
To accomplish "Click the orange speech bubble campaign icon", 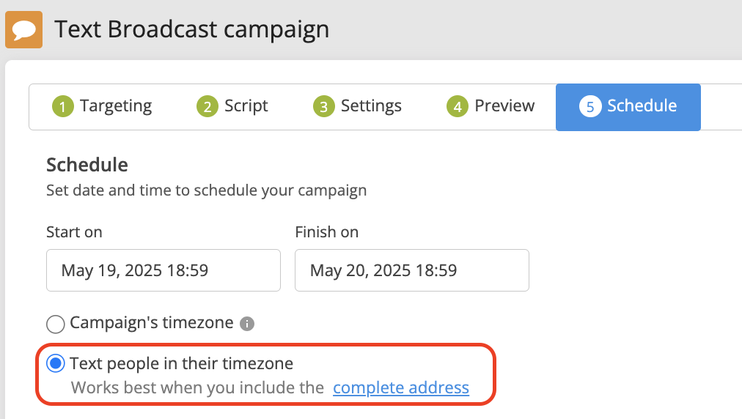I will (x=23, y=30).
